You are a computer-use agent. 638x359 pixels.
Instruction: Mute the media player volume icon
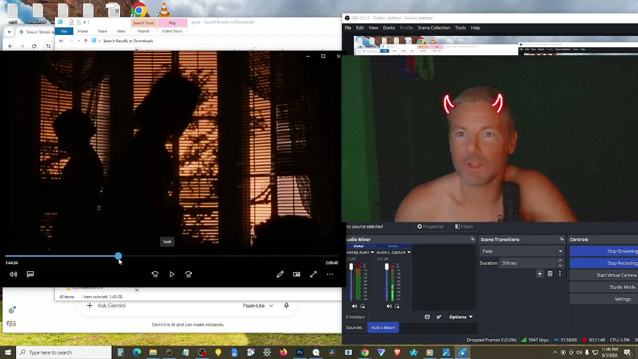tap(13, 274)
